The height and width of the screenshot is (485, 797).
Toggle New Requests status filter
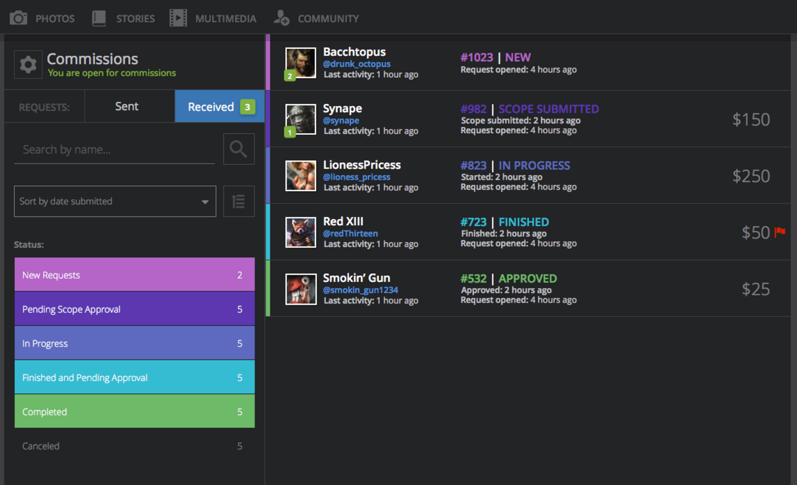[134, 275]
